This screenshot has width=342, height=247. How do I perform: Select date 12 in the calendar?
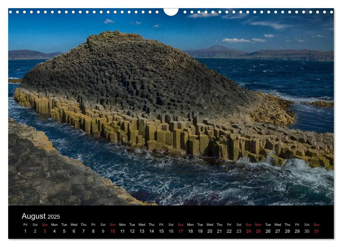[132, 231]
